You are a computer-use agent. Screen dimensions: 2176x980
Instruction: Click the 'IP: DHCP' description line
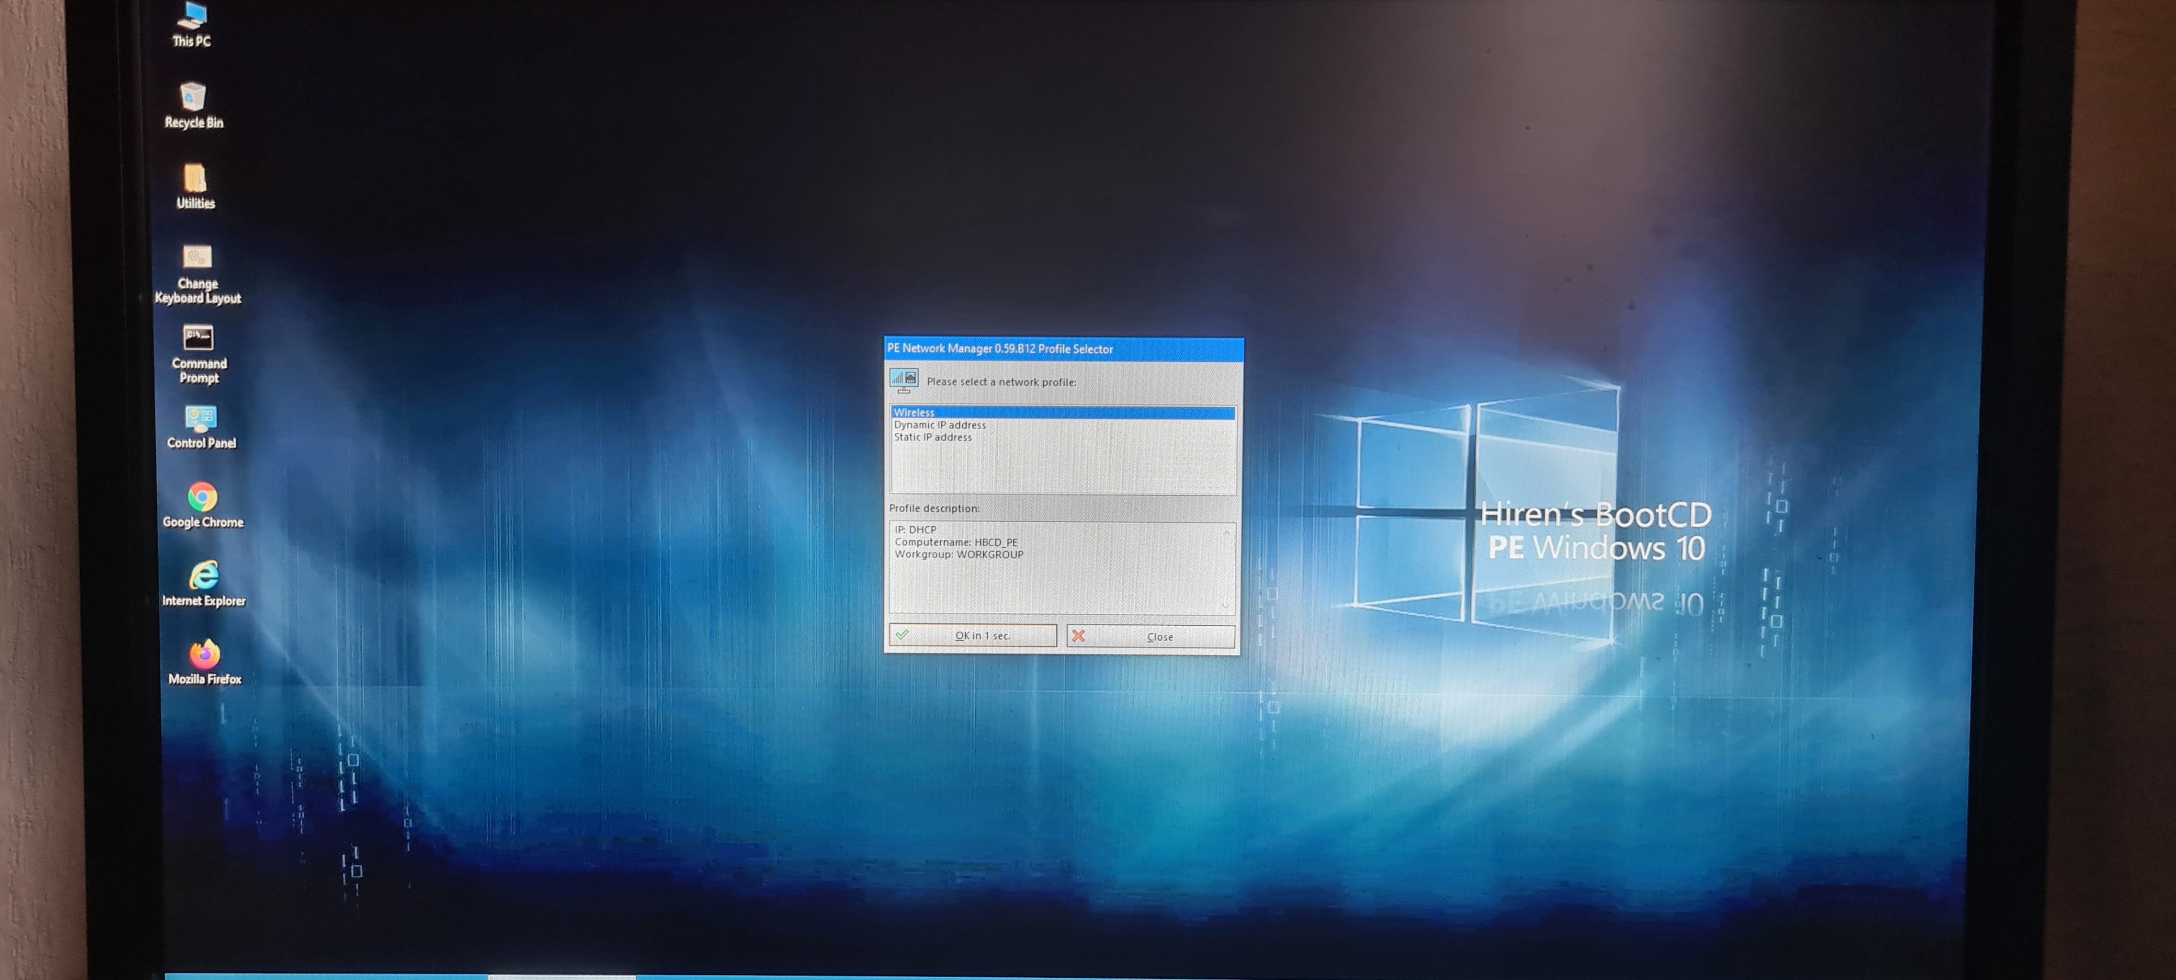point(916,530)
